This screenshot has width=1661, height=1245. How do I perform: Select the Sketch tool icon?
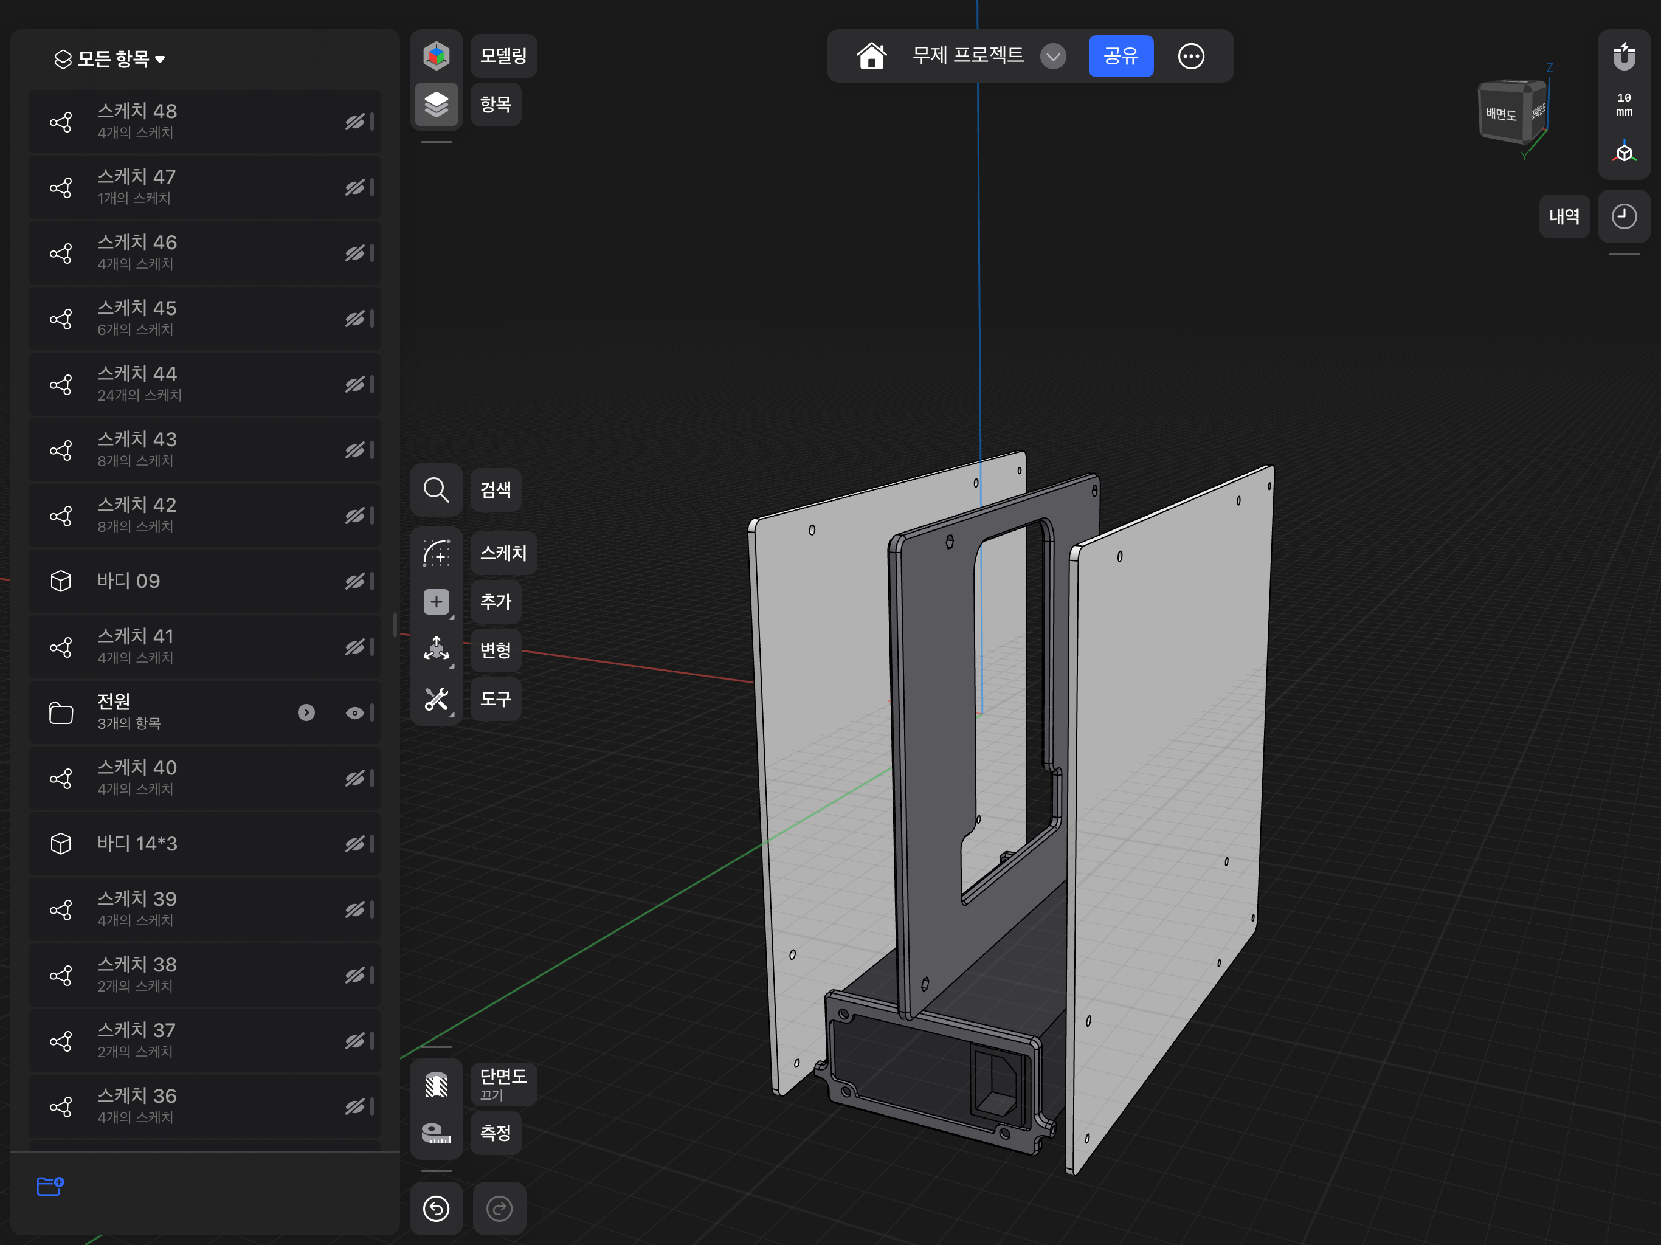[x=437, y=553]
